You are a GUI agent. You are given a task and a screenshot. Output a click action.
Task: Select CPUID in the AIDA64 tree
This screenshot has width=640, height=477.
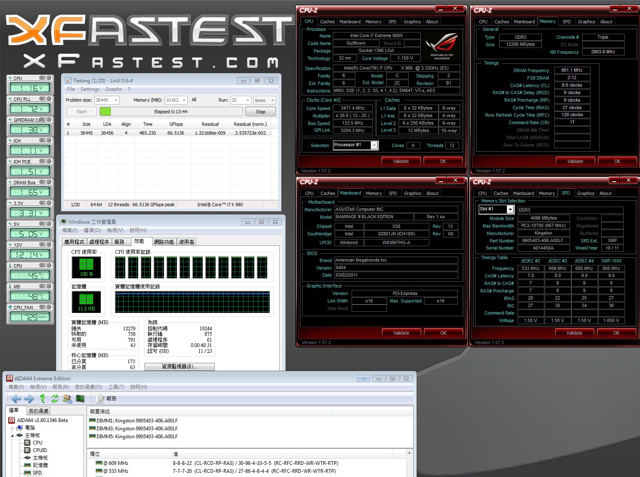click(x=40, y=450)
